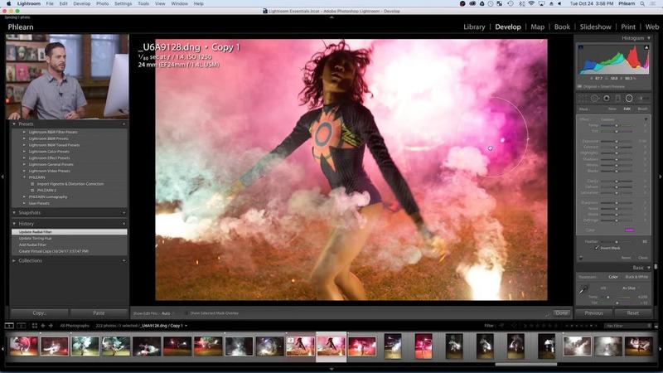Expand Lightroom Color Presets folder
Screen dimensions: 663x373
[x=24, y=152]
